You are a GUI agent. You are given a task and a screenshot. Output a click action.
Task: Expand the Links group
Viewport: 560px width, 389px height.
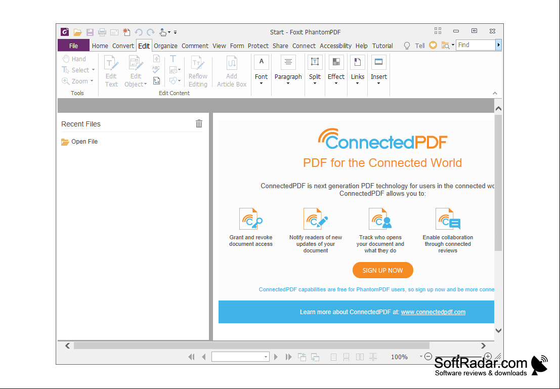click(x=358, y=71)
